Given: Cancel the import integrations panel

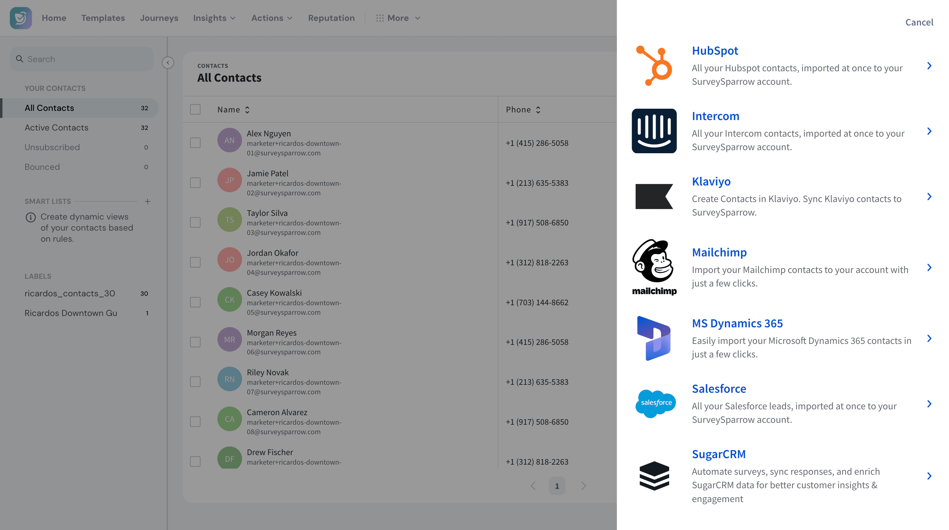Looking at the screenshot, I should (919, 22).
